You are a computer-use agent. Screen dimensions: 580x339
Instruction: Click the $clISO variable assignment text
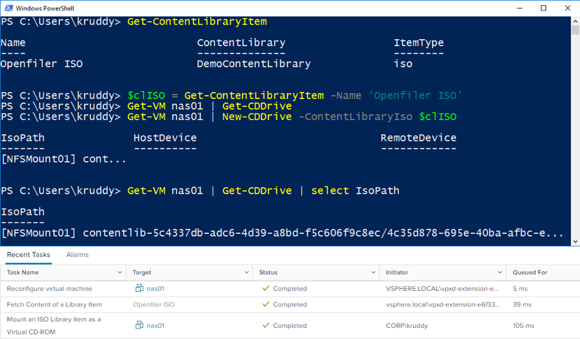[x=146, y=95]
